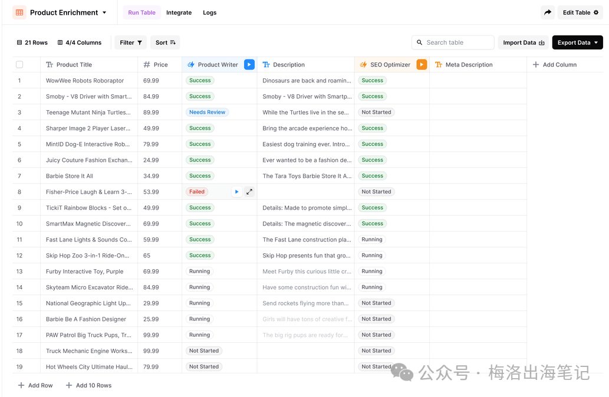609x397 pixels.
Task: Switch to the Integrate tab
Action: (179, 12)
